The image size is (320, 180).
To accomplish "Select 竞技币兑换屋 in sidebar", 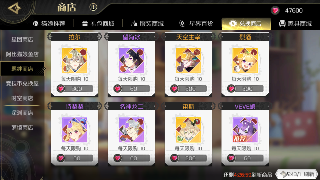I will click(22, 83).
